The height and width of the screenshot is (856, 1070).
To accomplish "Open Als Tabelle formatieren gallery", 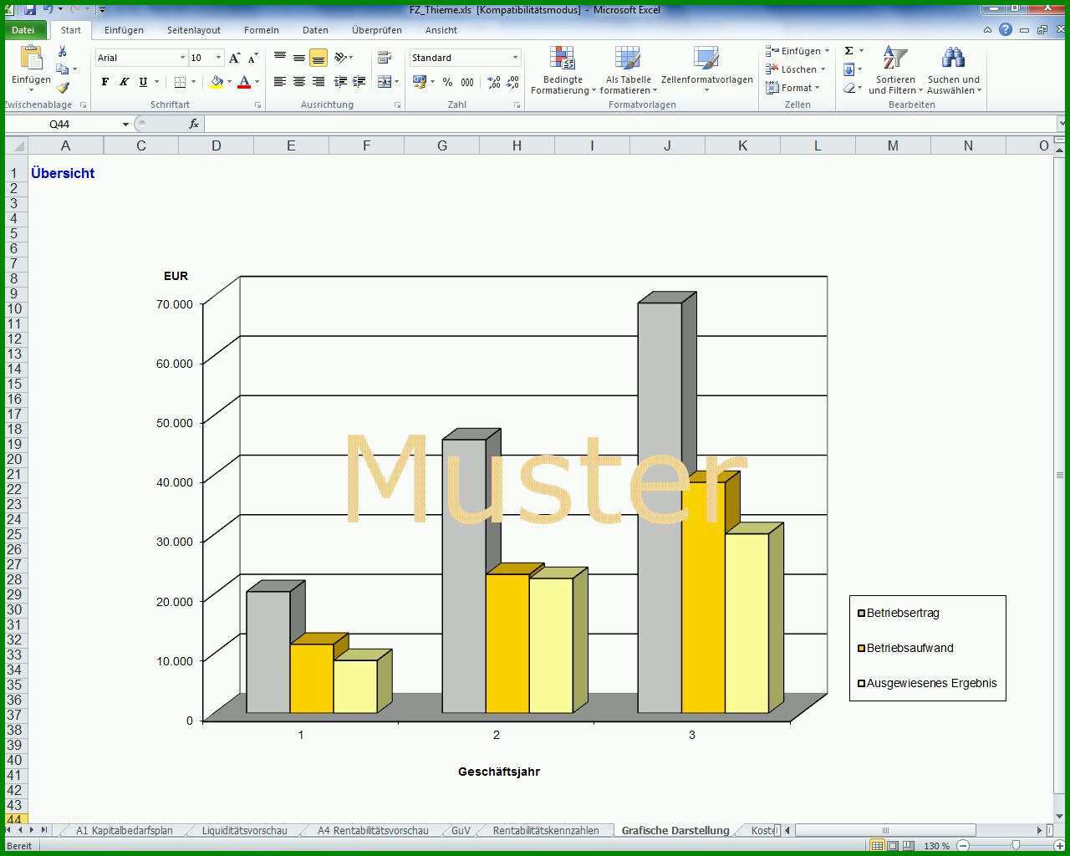I will [x=628, y=70].
